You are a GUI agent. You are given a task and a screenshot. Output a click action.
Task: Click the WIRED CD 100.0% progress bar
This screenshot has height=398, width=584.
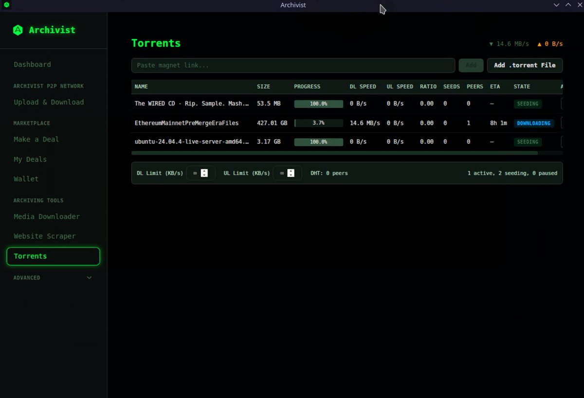[x=319, y=104]
